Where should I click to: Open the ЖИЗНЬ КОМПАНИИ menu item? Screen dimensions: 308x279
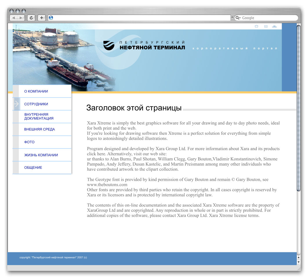[42, 155]
